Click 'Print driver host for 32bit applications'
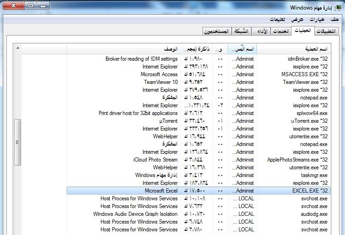345x235 pixels. tap(138, 113)
